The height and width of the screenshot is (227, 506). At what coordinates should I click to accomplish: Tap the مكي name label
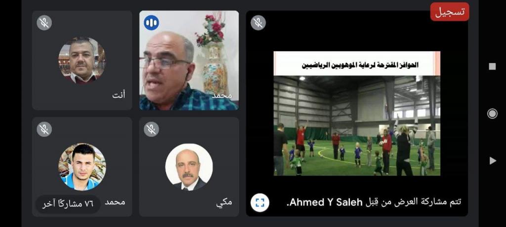click(224, 202)
